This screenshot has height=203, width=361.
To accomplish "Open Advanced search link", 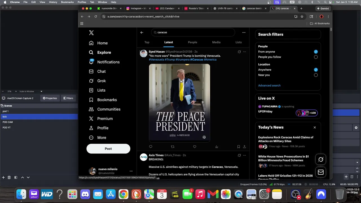I will click(269, 85).
